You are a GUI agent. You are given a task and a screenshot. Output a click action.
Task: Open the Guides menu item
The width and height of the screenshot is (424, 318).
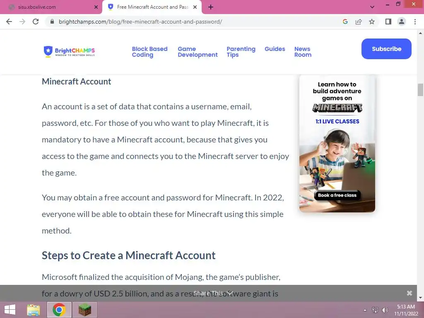(x=275, y=49)
